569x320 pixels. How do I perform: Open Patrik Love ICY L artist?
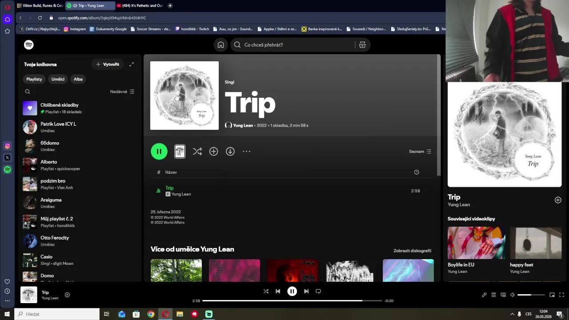coord(80,127)
